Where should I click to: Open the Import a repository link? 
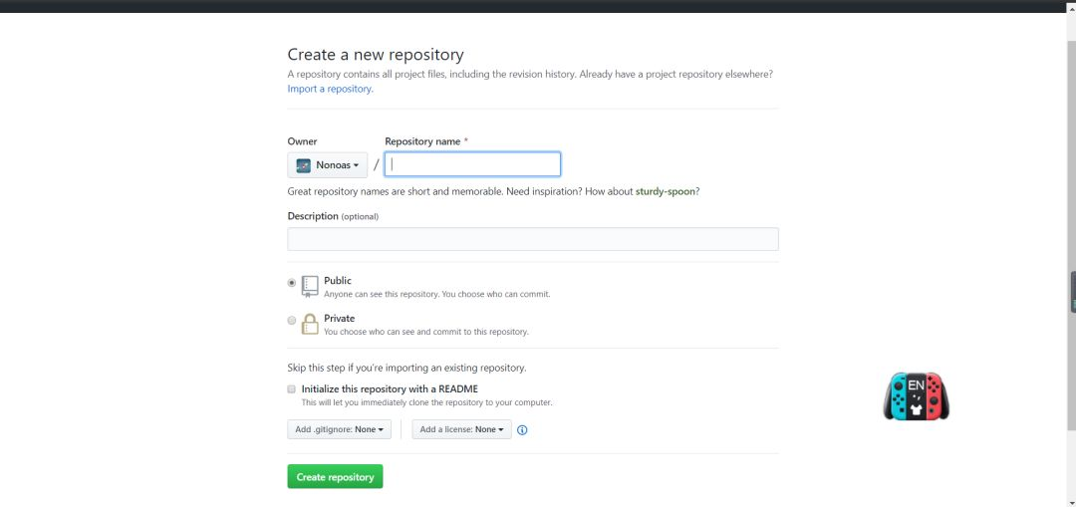click(x=330, y=89)
